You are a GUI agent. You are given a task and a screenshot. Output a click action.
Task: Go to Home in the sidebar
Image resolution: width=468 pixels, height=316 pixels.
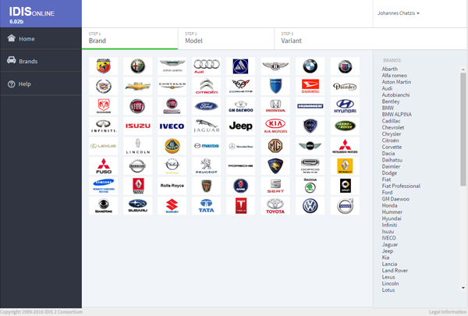pos(41,38)
